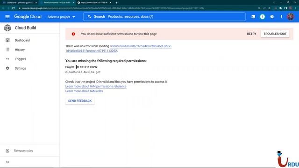The image size is (299, 168).
Task: Select the insufficient permissions error message
Action: click(x=119, y=34)
